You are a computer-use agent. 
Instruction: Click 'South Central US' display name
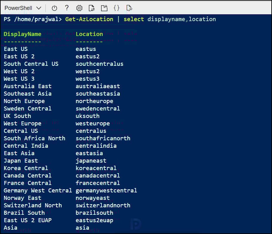click(31, 64)
